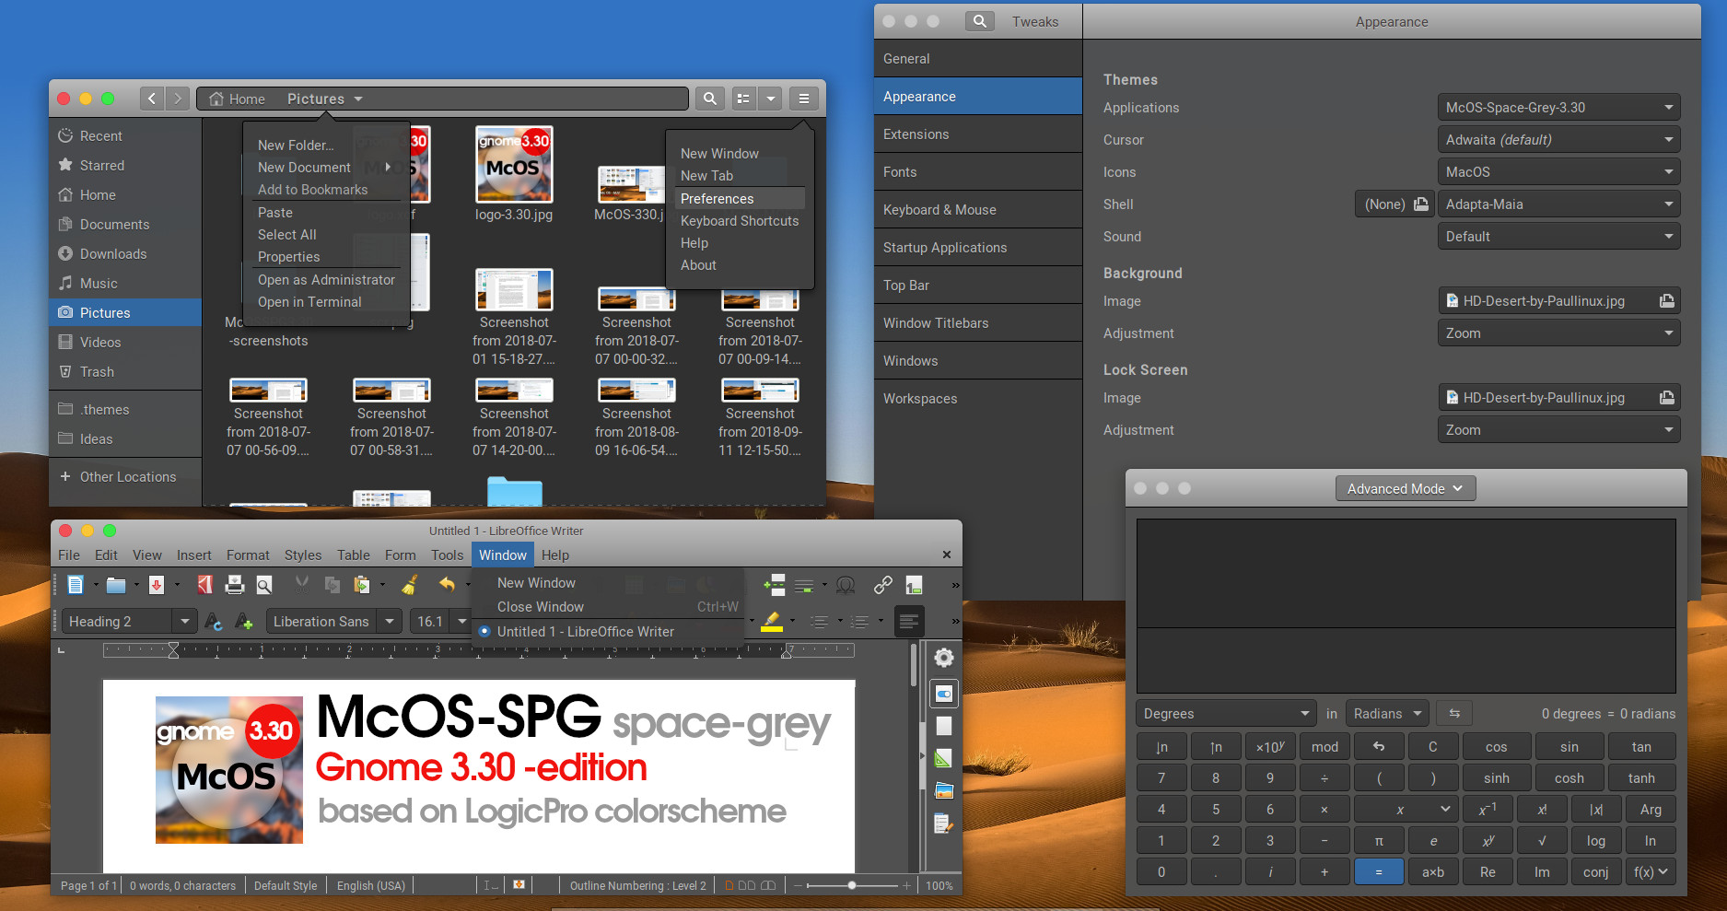Click the Update Style icon next to Heading 2
This screenshot has width=1727, height=911.
tap(214, 622)
